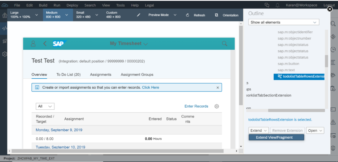338x162 pixels.
Task: Open the debugger bug icon in right sidebar
Action: pyautogui.click(x=333, y=75)
